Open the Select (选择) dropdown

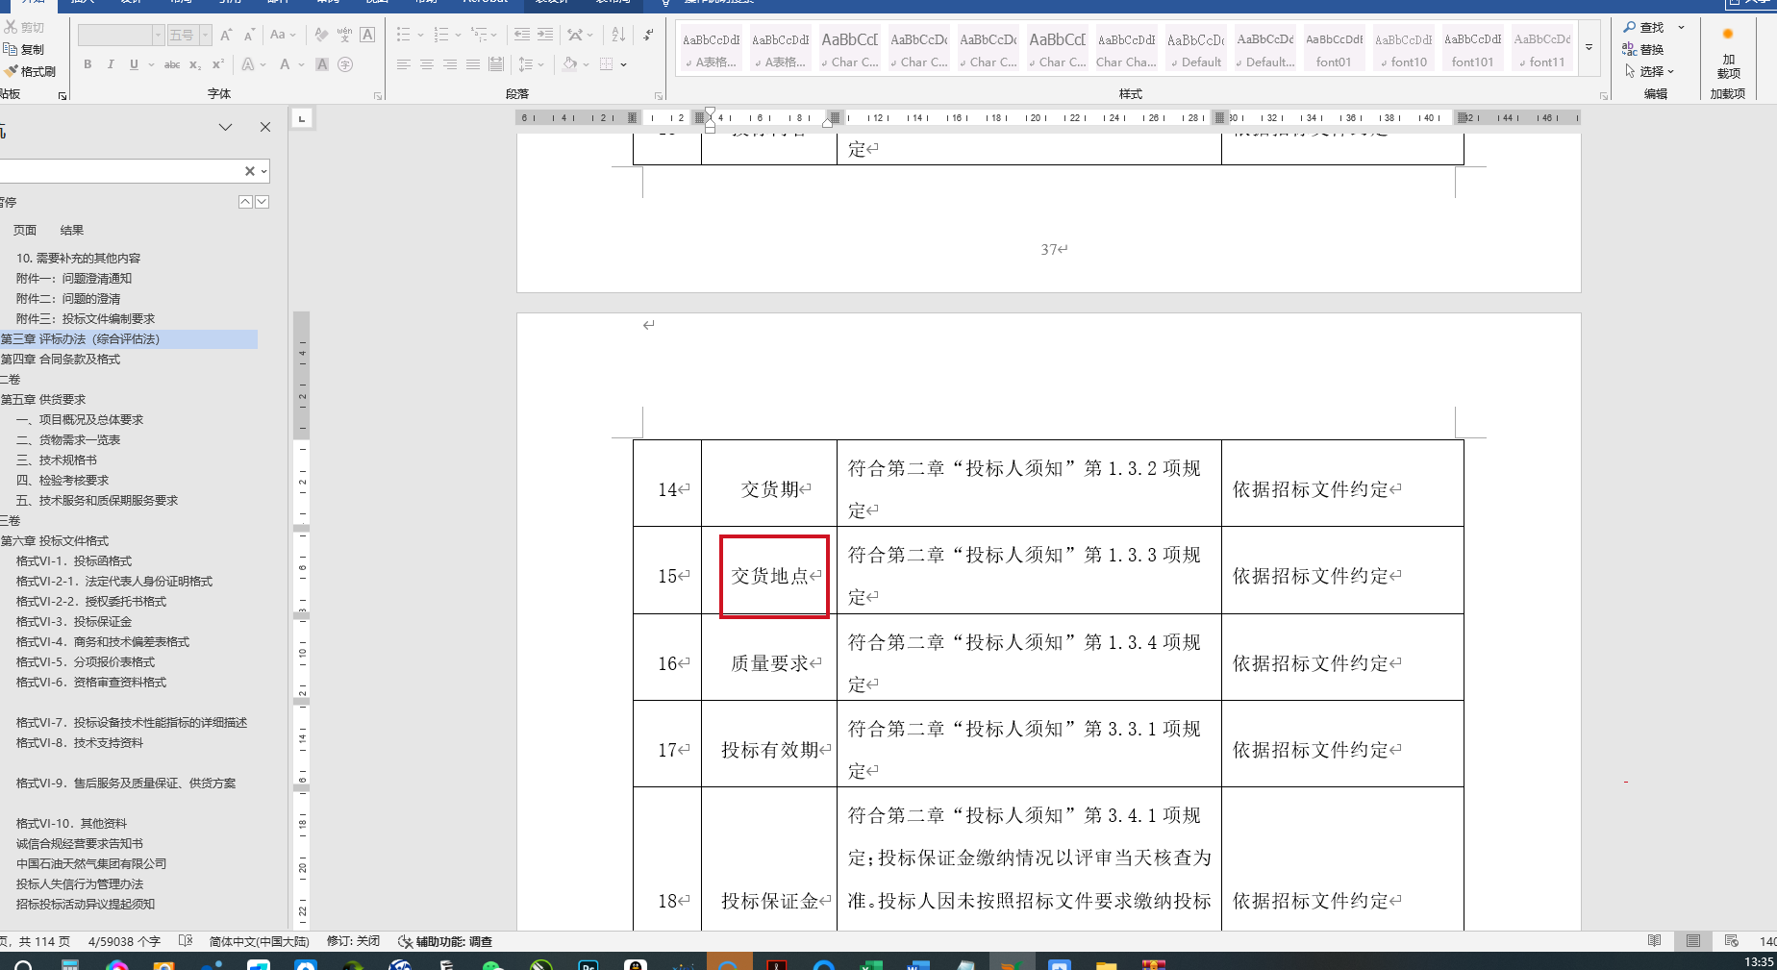tap(1650, 71)
